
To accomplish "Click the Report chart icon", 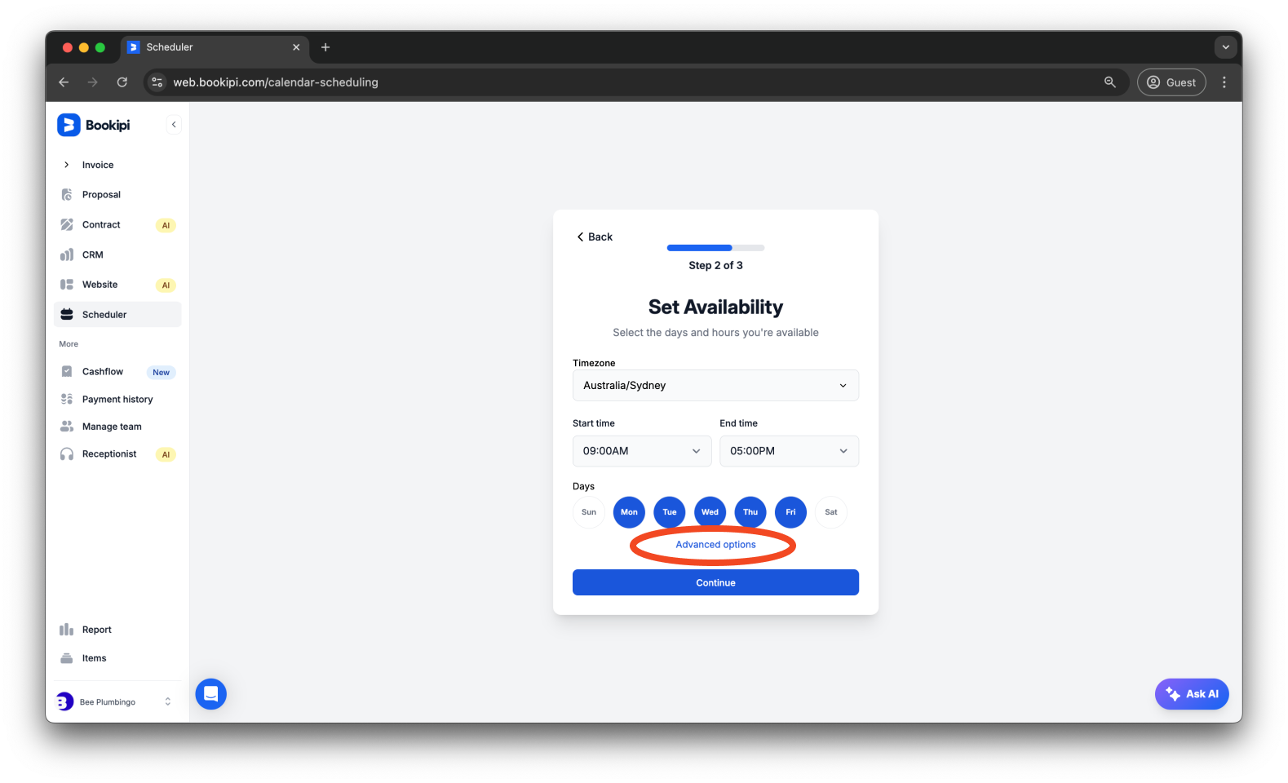I will (x=67, y=630).
